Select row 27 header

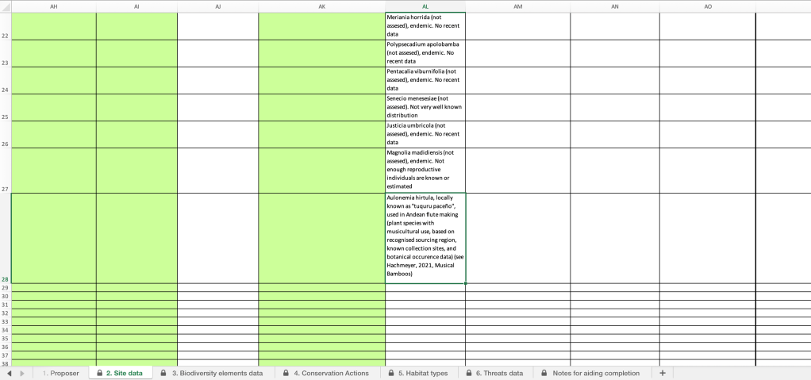pos(5,189)
